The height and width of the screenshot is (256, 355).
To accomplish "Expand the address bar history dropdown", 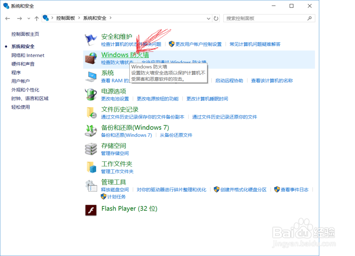I will [208, 18].
